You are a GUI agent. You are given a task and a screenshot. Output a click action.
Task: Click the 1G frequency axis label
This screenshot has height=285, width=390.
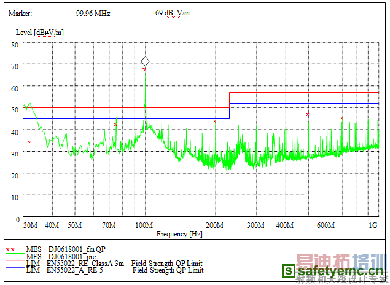pyautogui.click(x=373, y=225)
